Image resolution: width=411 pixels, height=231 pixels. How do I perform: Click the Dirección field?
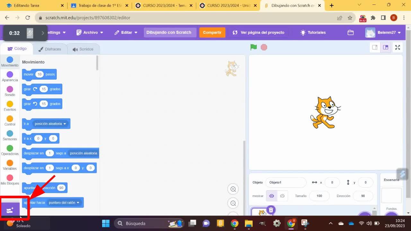(363, 196)
